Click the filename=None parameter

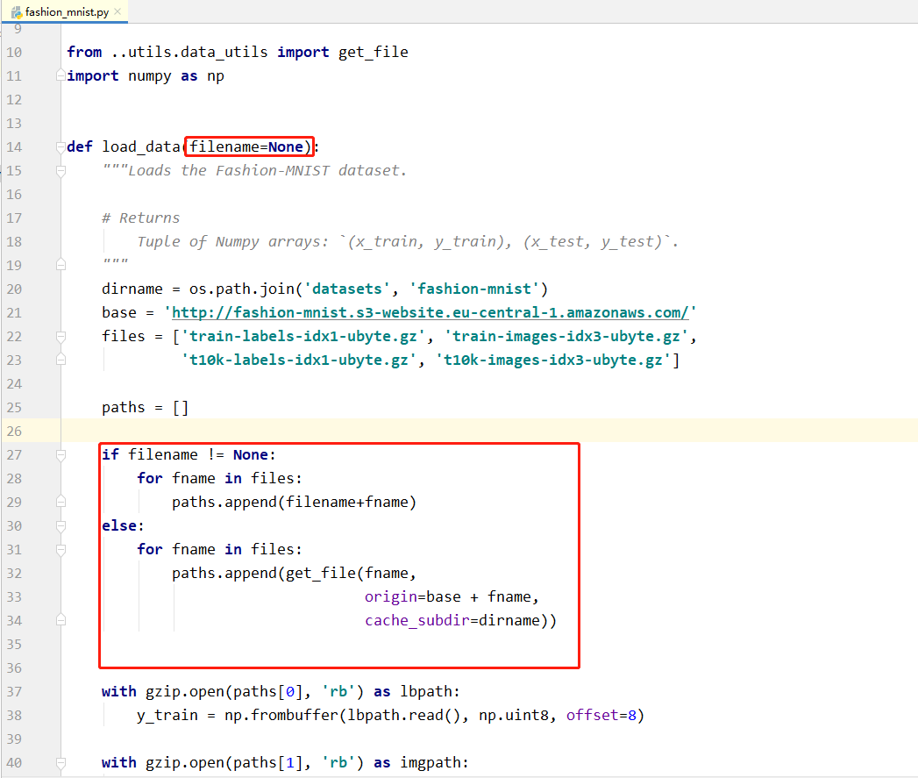(x=246, y=146)
